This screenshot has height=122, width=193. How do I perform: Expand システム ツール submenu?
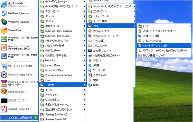pyautogui.click(x=111, y=16)
